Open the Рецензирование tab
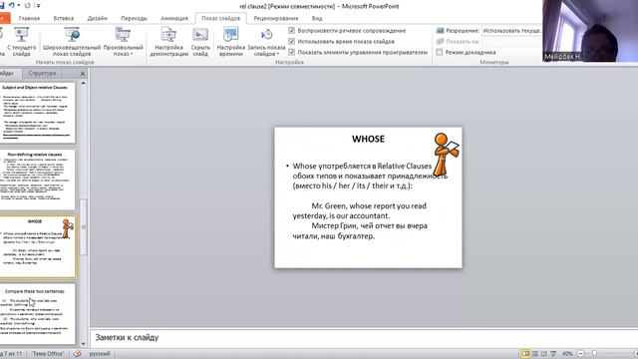 (x=276, y=18)
